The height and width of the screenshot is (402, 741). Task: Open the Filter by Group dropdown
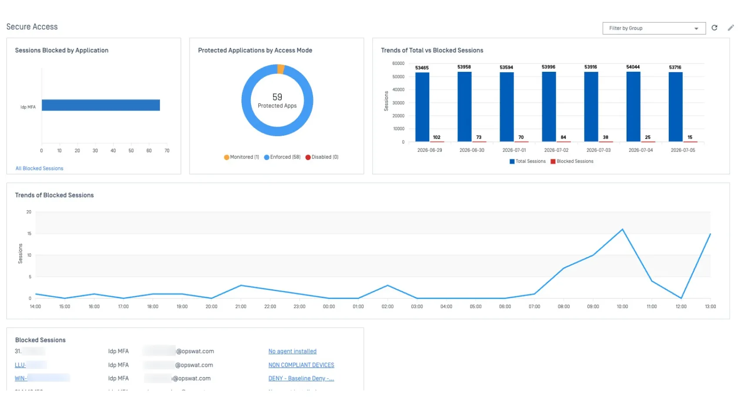654,28
